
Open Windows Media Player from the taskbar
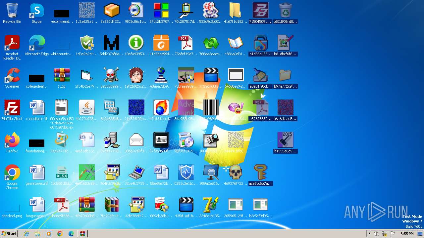[x=49, y=234]
